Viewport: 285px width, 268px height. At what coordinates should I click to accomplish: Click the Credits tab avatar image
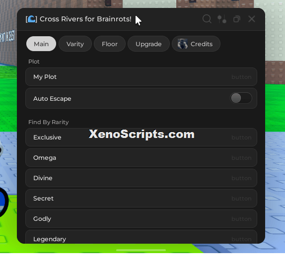[x=183, y=44]
